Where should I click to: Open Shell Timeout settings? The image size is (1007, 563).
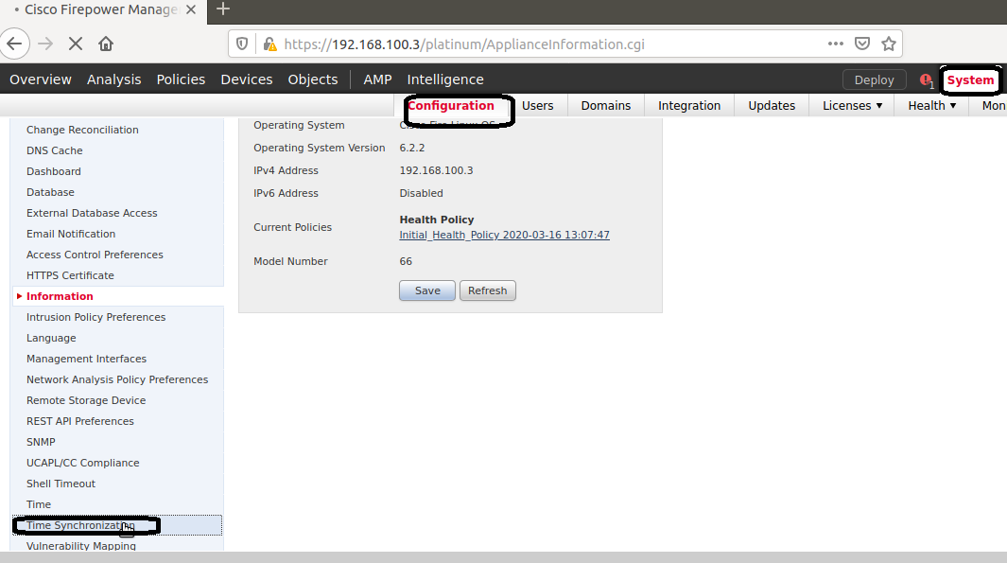(61, 484)
